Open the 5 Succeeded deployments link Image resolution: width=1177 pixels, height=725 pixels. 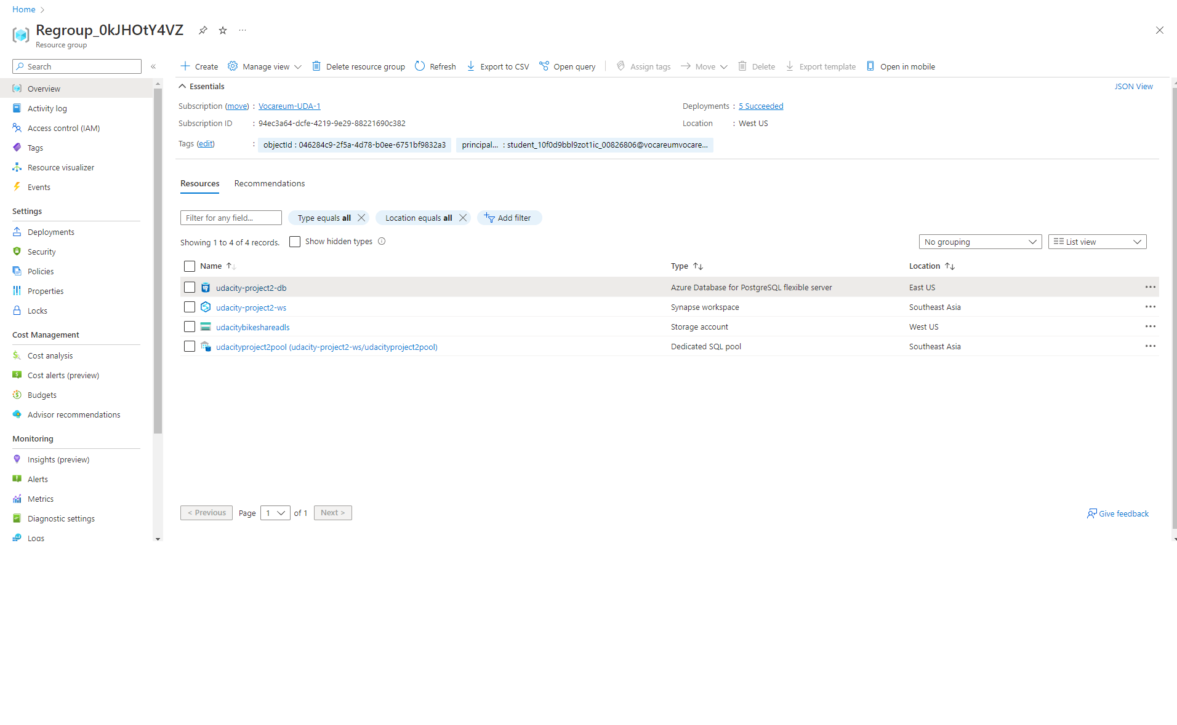click(x=761, y=106)
